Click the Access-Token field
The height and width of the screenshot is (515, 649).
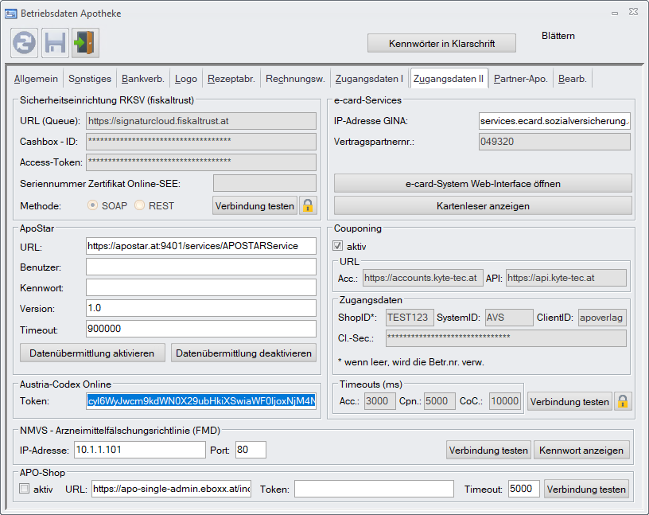coord(201,162)
